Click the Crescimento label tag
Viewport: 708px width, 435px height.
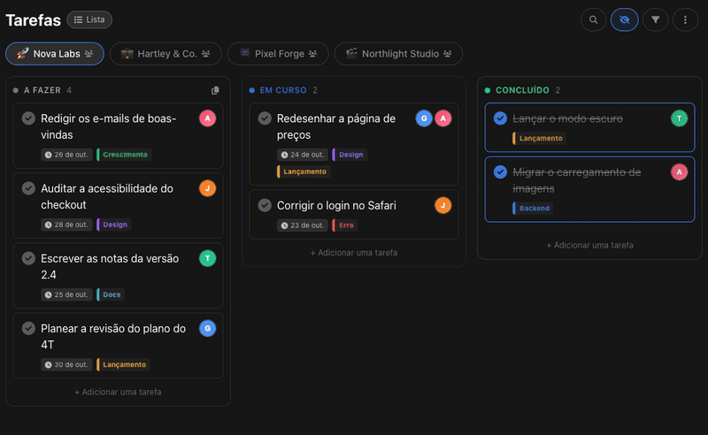pyautogui.click(x=124, y=155)
